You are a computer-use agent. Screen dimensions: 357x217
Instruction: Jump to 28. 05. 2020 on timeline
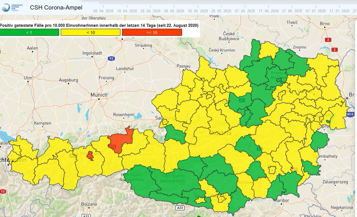221,11
